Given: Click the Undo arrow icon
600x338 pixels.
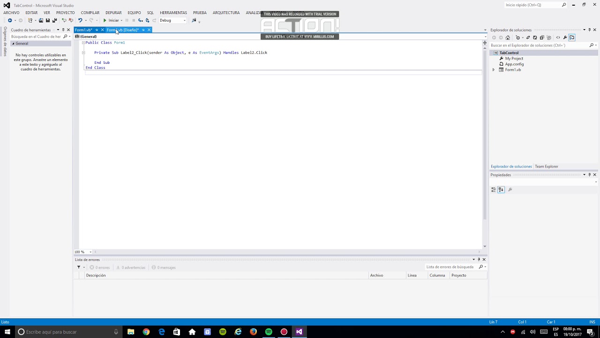Looking at the screenshot, I should (x=80, y=20).
